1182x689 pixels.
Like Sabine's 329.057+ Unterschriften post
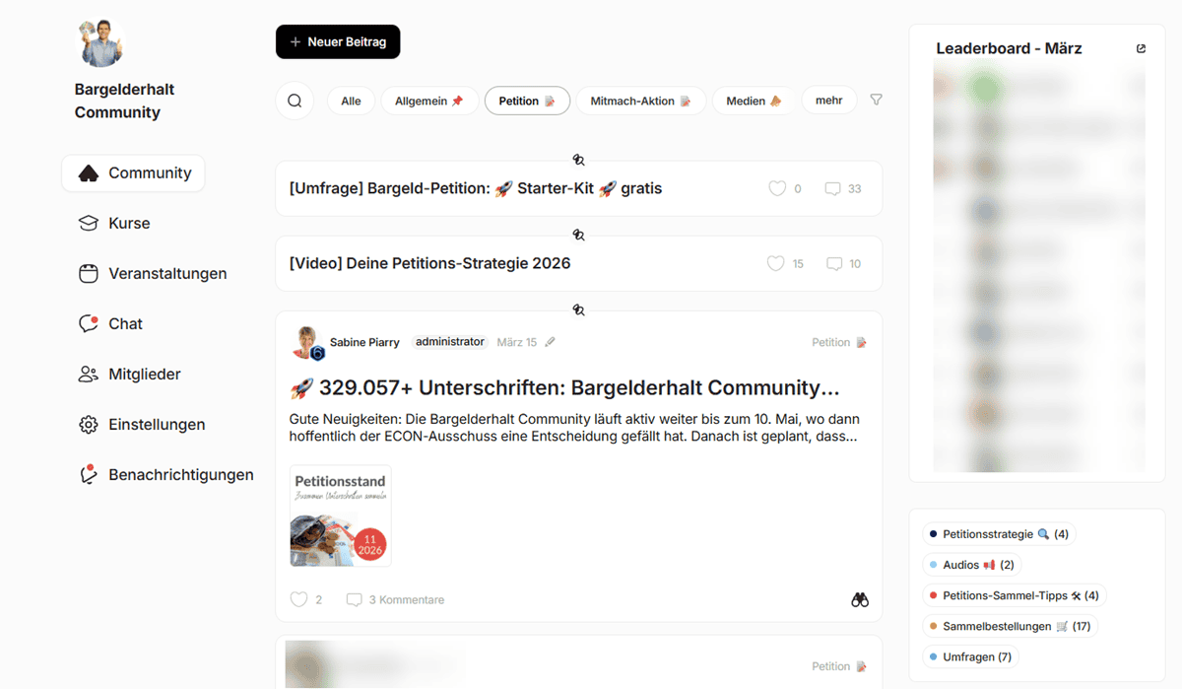click(x=298, y=599)
